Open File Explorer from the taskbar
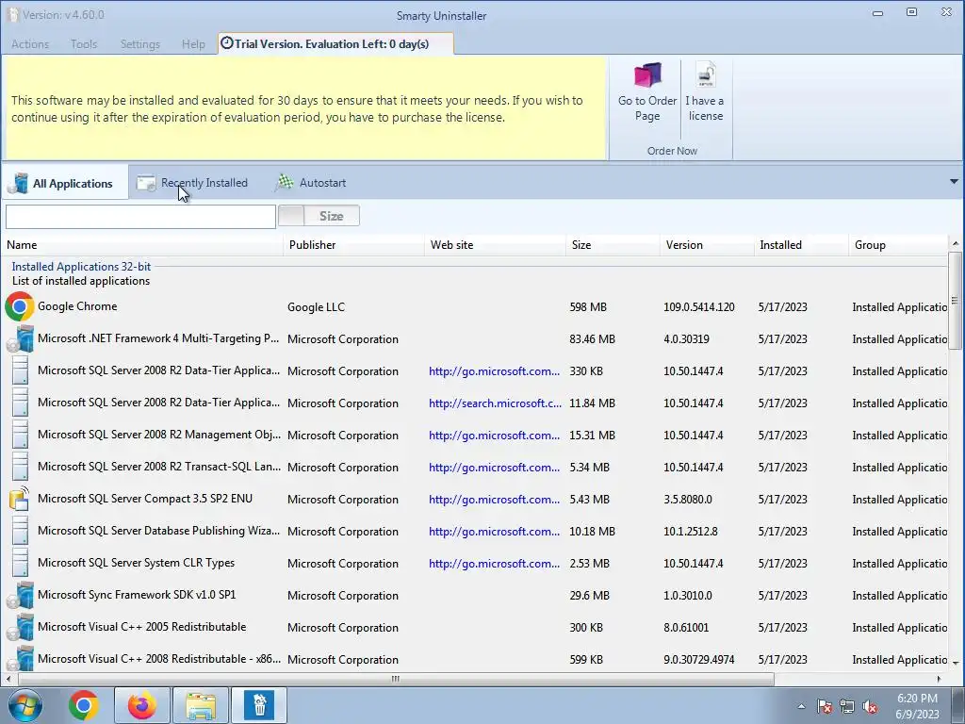The image size is (965, 724). [201, 705]
